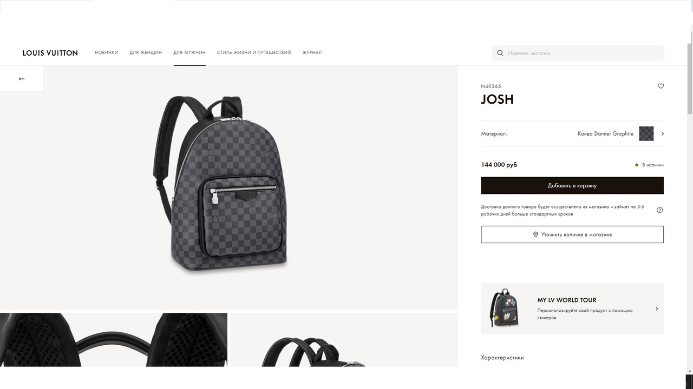This screenshot has width=693, height=389.
Task: Expand material options chevron
Action: [x=662, y=133]
